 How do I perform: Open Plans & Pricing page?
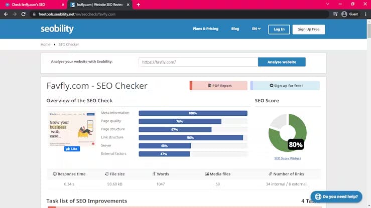click(205, 29)
